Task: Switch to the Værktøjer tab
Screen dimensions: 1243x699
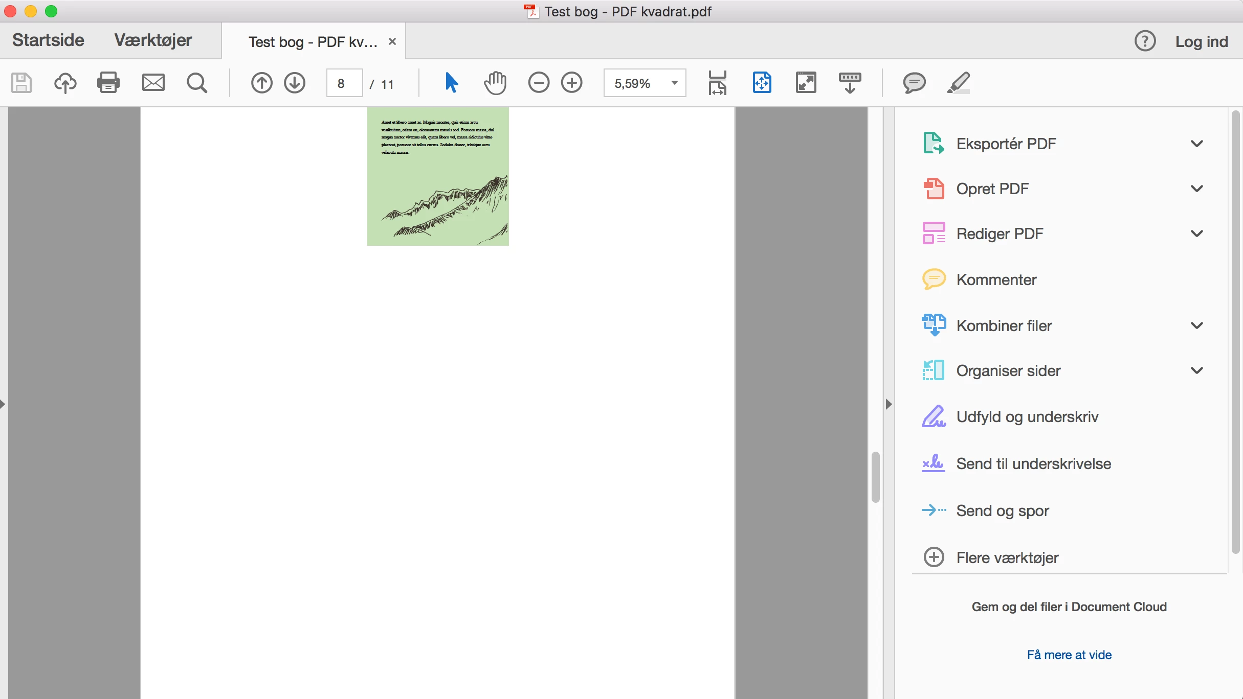Action: pos(153,40)
